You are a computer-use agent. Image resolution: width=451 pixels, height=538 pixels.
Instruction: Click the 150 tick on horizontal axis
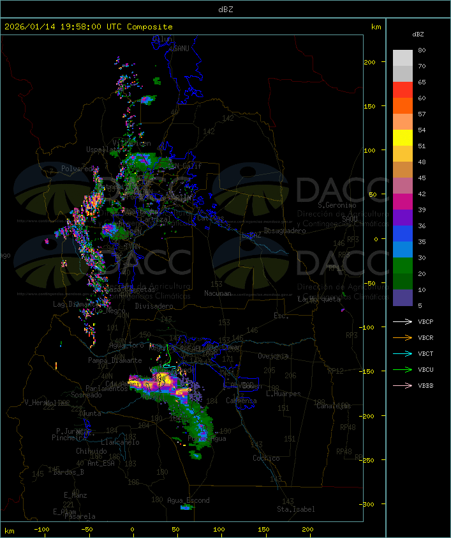(x=263, y=530)
